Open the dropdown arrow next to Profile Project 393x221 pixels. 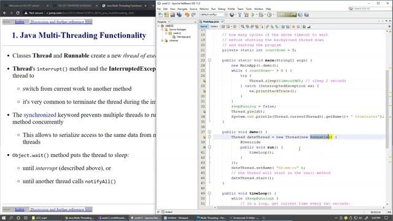click(273, 15)
